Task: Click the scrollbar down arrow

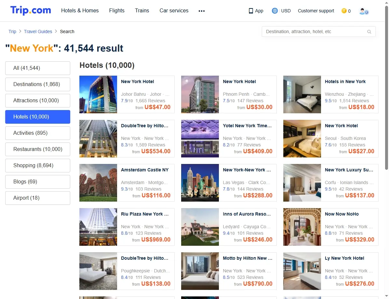Action: [386, 296]
